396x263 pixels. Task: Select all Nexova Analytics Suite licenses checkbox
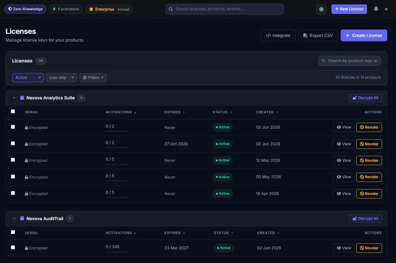pos(13,111)
